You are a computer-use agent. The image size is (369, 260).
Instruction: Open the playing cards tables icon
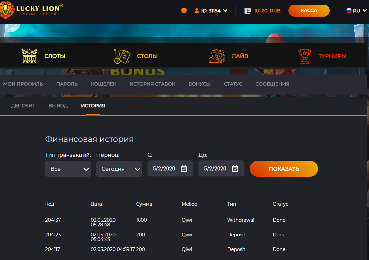[122, 56]
